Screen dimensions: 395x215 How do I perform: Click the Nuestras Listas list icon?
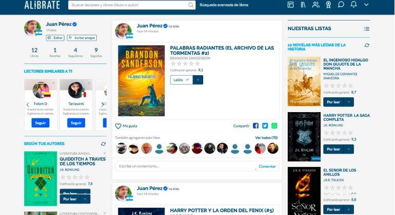(x=367, y=29)
